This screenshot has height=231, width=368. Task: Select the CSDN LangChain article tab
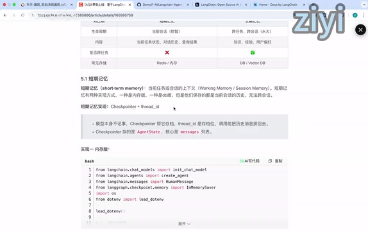coord(105,4)
